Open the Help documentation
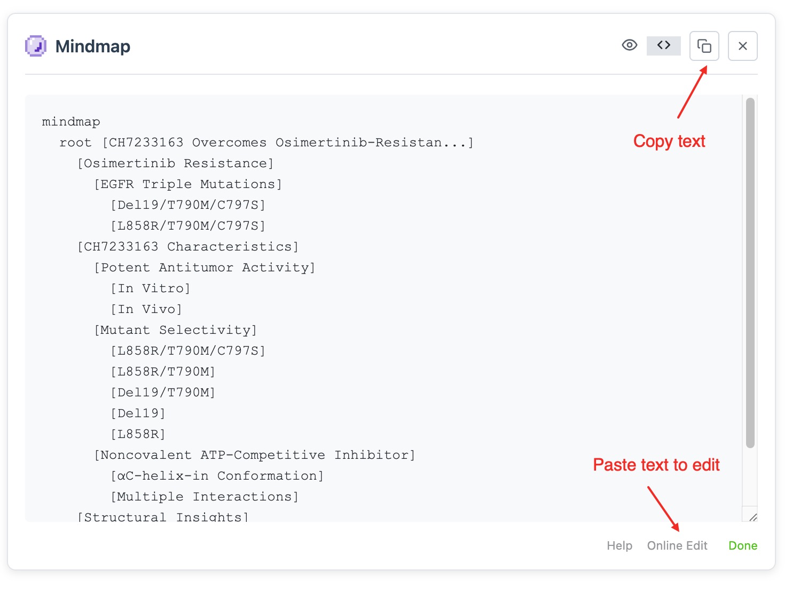The width and height of the screenshot is (800, 594). click(619, 545)
